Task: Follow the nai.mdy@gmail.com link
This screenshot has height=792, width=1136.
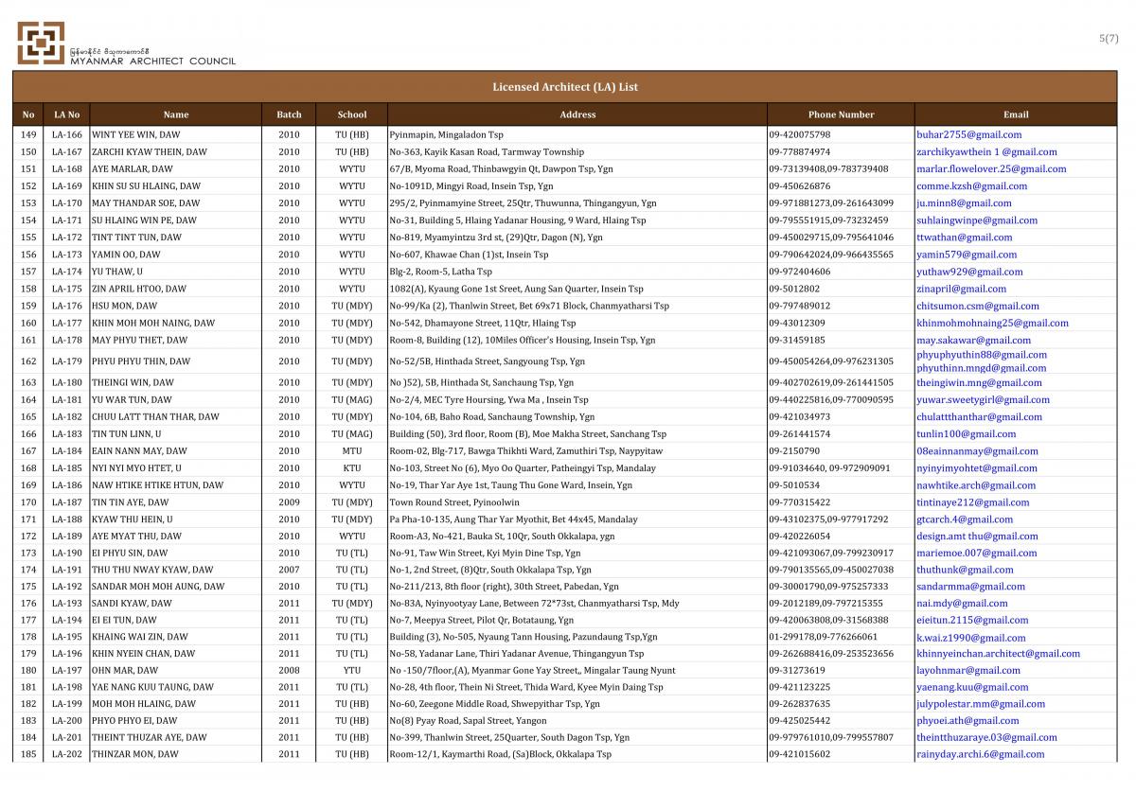Action: point(962,603)
